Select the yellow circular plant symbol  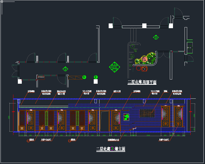(x=138, y=61)
